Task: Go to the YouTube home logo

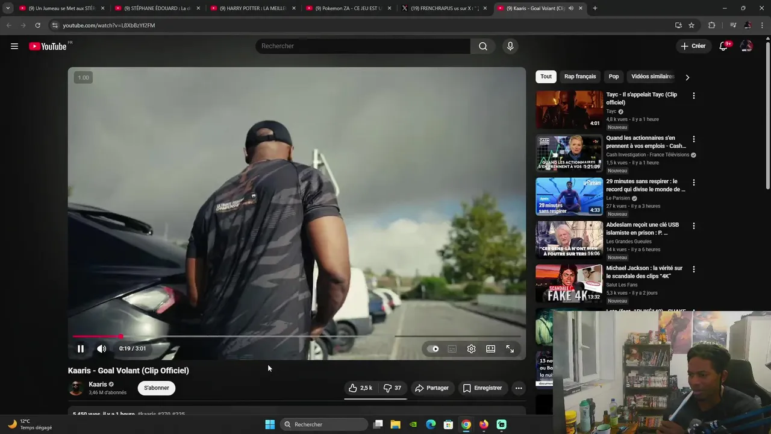Action: 48,46
